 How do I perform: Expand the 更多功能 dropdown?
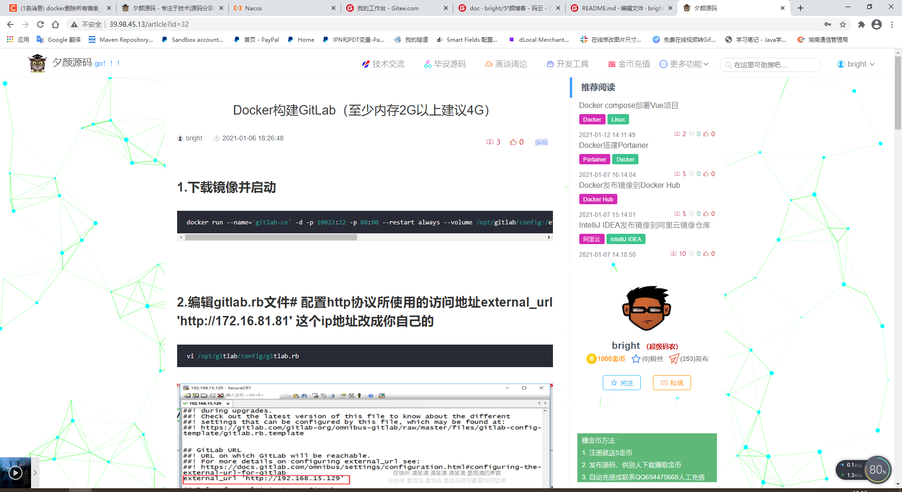684,64
